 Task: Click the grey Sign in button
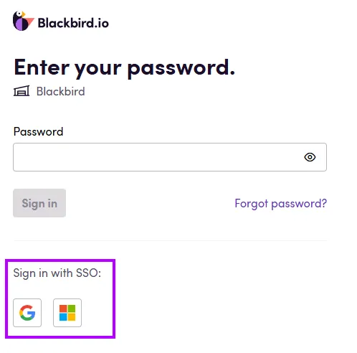pos(39,203)
